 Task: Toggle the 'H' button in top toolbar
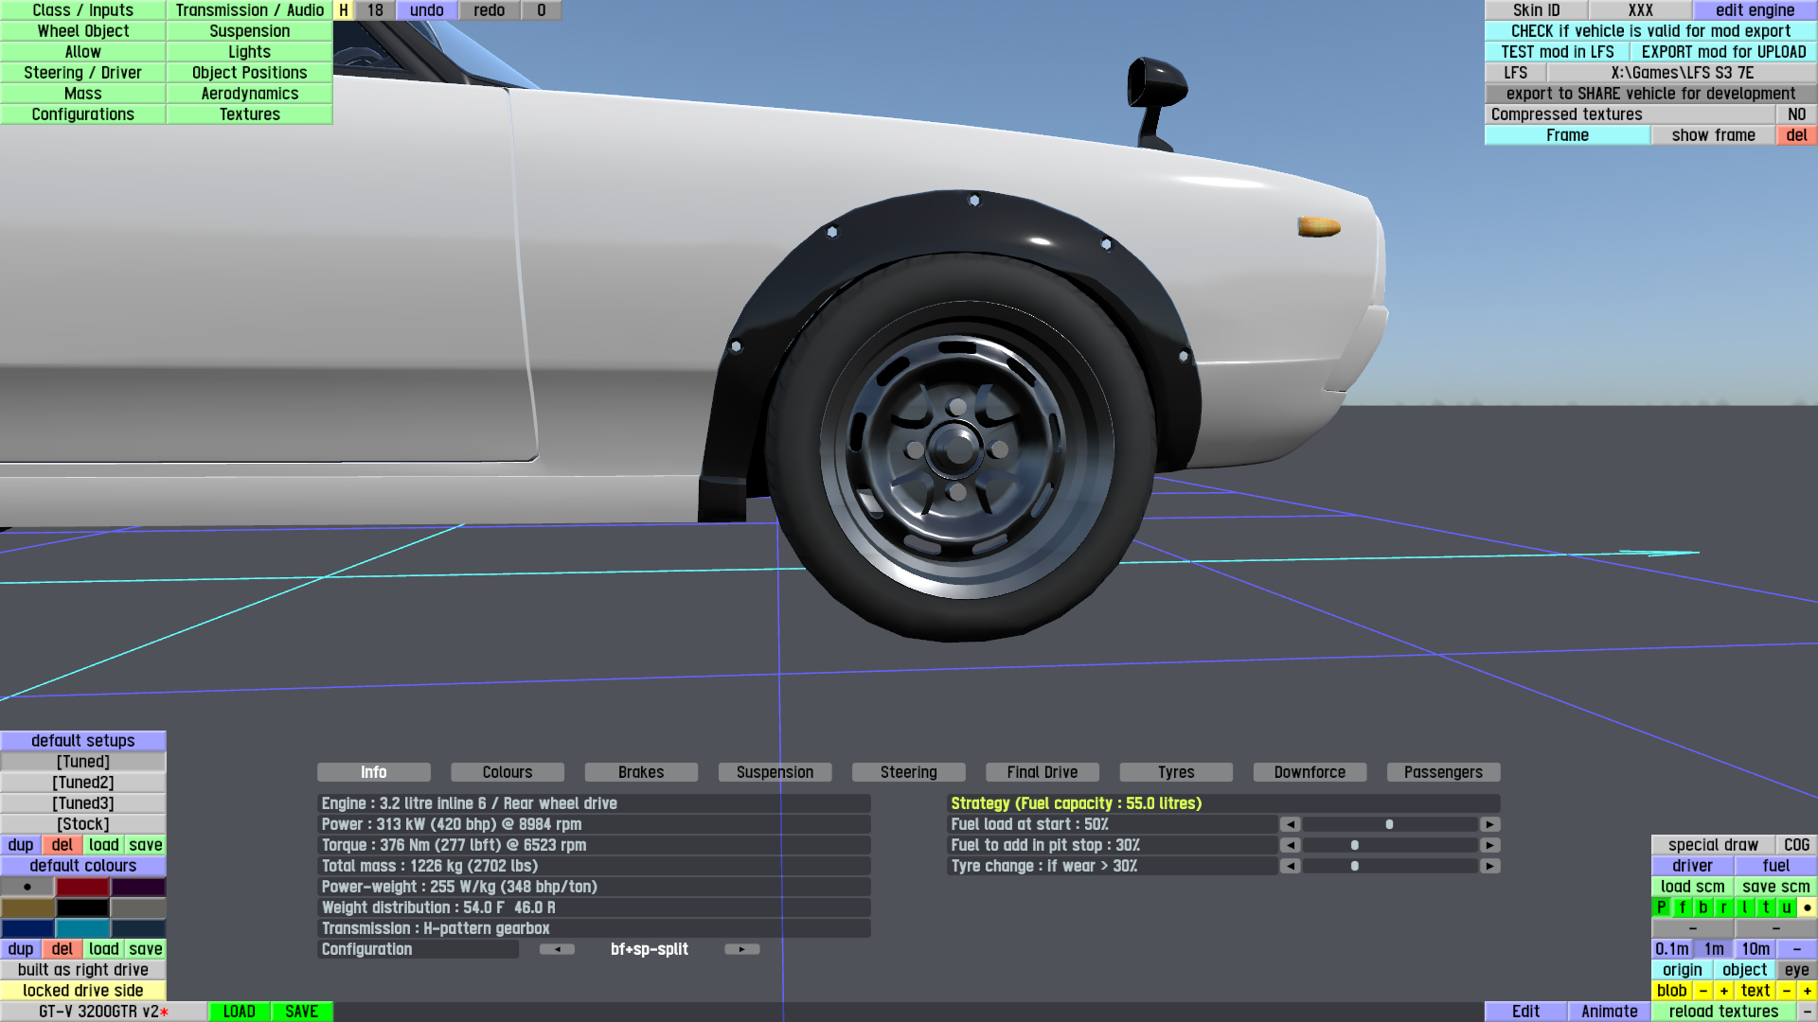point(344,10)
